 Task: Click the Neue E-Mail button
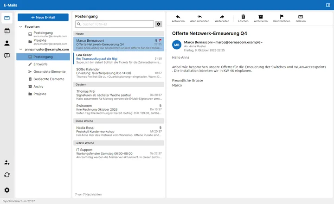(43, 17)
